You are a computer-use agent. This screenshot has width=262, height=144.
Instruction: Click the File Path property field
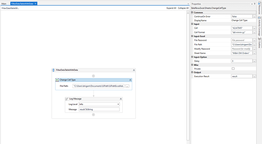click(x=242, y=44)
